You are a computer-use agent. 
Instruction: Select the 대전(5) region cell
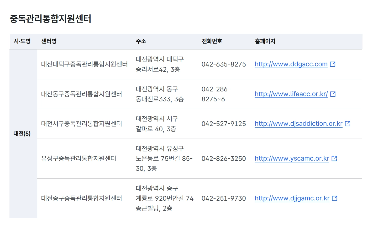click(22, 133)
